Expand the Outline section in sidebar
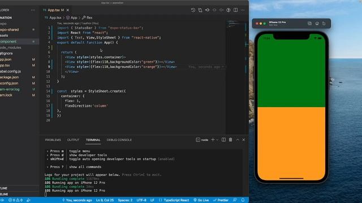362x203 pixels. (x=19, y=188)
